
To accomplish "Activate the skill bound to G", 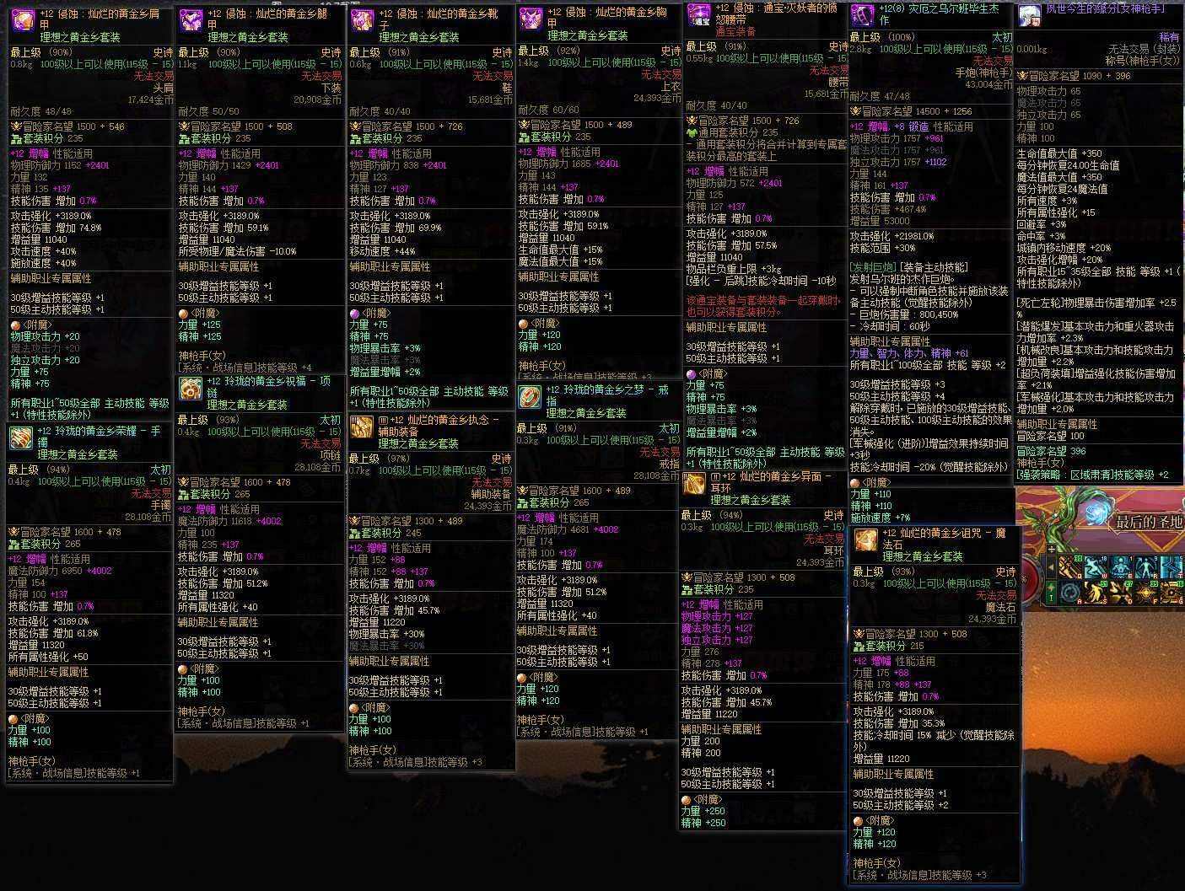I will [1173, 593].
